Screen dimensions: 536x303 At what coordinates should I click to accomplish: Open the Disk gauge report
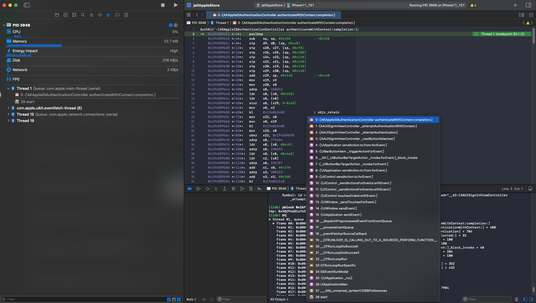tap(92, 61)
